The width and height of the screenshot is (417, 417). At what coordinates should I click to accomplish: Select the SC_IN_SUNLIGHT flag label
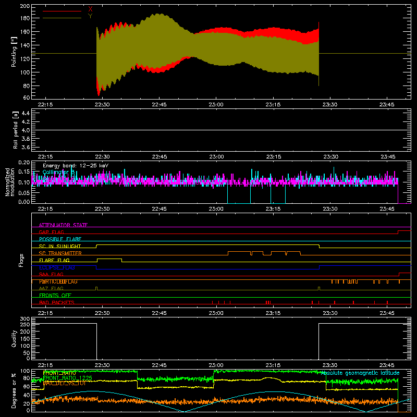[x=60, y=246]
